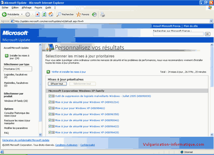Open the Confidentialité footer link
The image size is (214, 155).
[88, 145]
